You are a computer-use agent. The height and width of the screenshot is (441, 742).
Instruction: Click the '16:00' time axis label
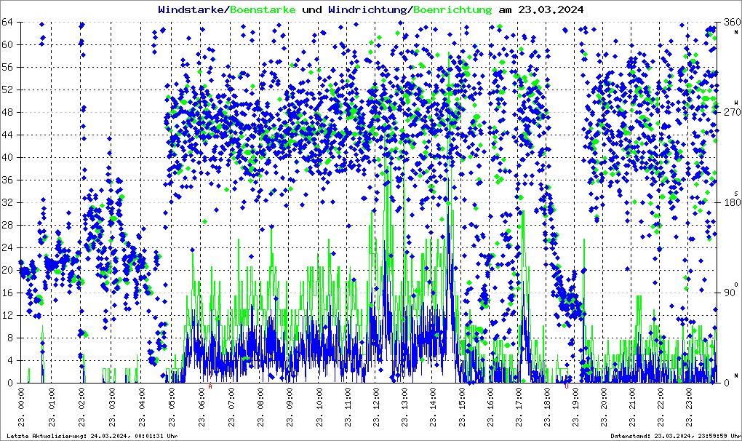coord(490,400)
